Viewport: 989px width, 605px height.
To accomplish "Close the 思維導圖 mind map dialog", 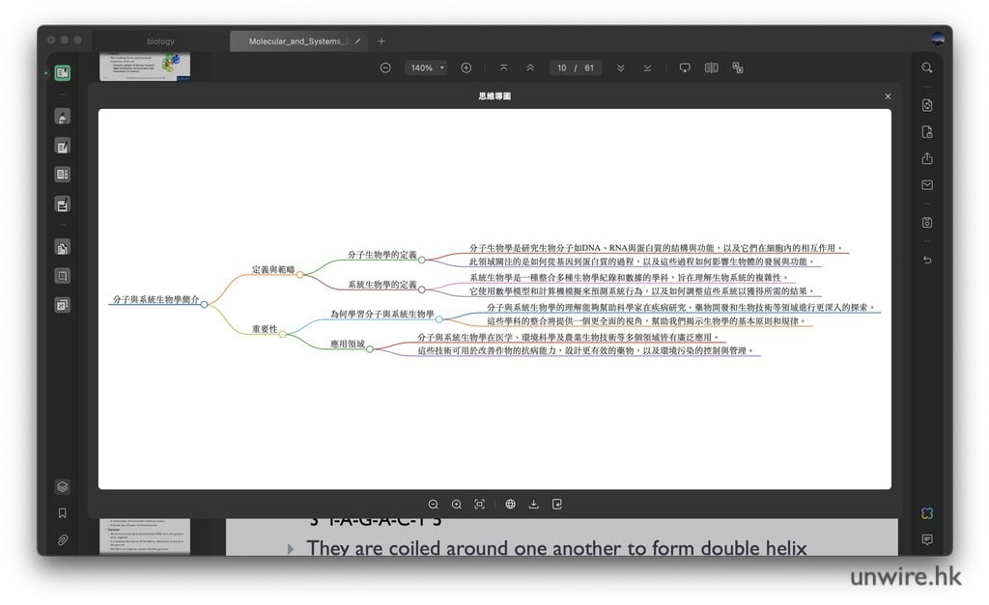I will 888,96.
